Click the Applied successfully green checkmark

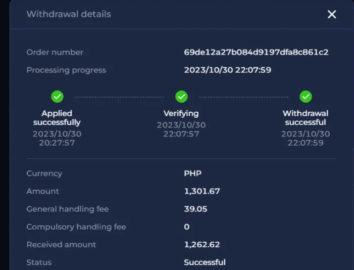pos(57,97)
